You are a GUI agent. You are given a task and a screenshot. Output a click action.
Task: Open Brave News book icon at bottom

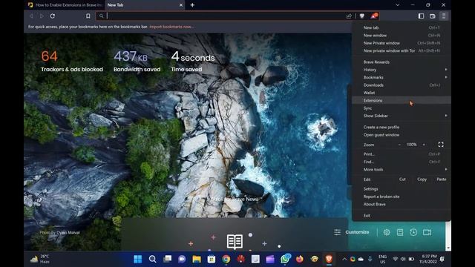235,242
